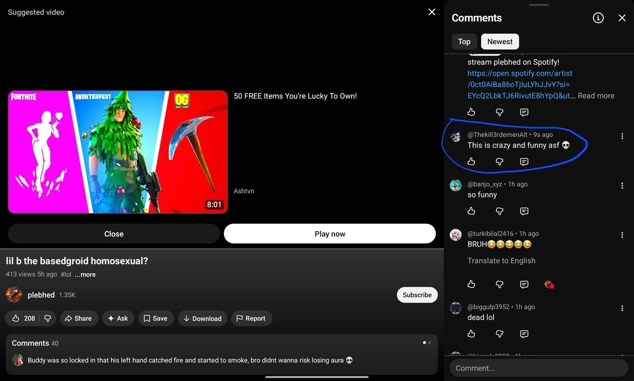This screenshot has height=381, width=634.
Task: Subscribe to plebhed channel
Action: pos(417,295)
